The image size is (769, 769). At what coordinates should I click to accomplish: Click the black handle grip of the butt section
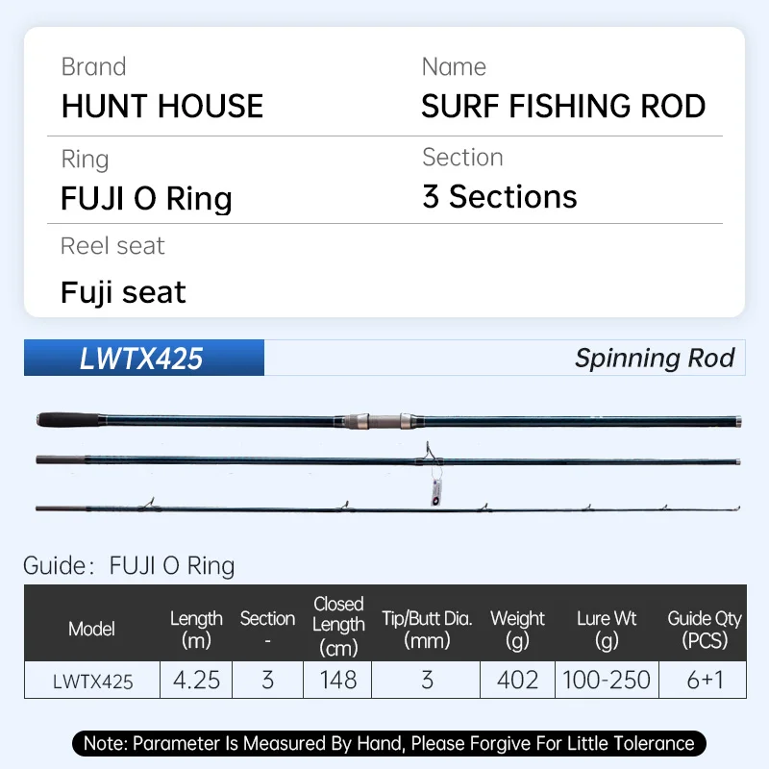[x=67, y=420]
